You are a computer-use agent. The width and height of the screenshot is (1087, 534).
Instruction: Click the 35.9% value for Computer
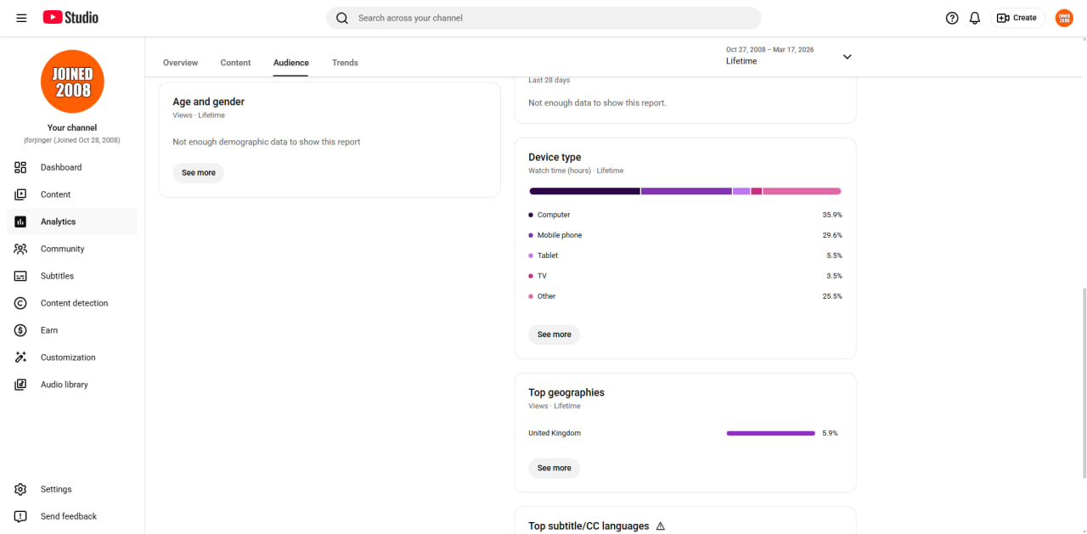click(x=832, y=215)
